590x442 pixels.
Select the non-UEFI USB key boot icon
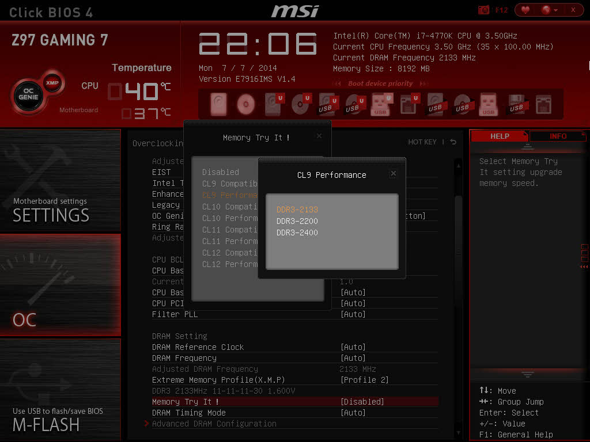click(x=489, y=104)
